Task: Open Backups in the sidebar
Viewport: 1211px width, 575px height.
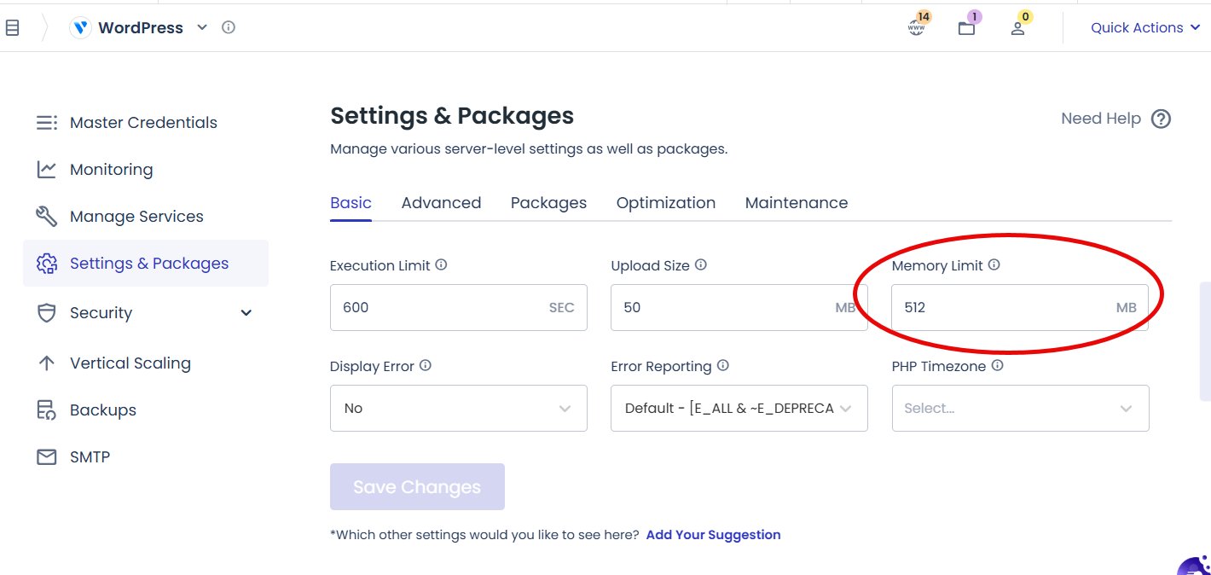Action: pos(102,410)
